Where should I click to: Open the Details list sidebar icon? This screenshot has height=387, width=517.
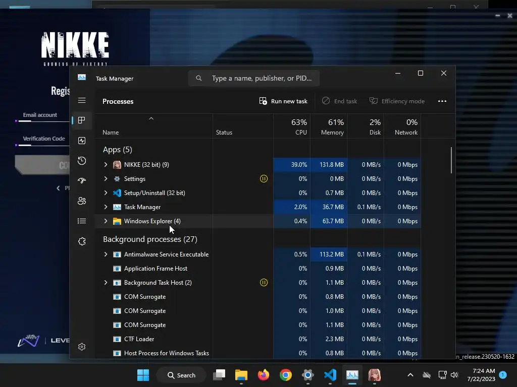pos(82,221)
